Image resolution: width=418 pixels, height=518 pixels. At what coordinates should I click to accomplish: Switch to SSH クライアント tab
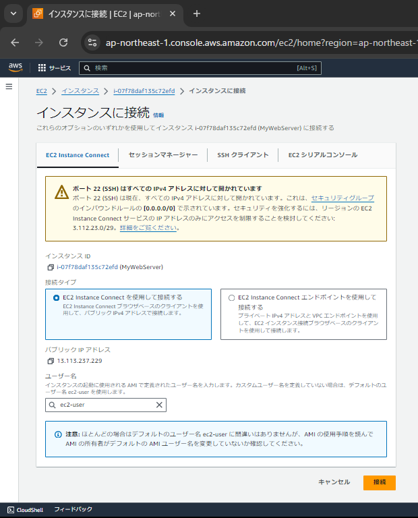tap(243, 155)
